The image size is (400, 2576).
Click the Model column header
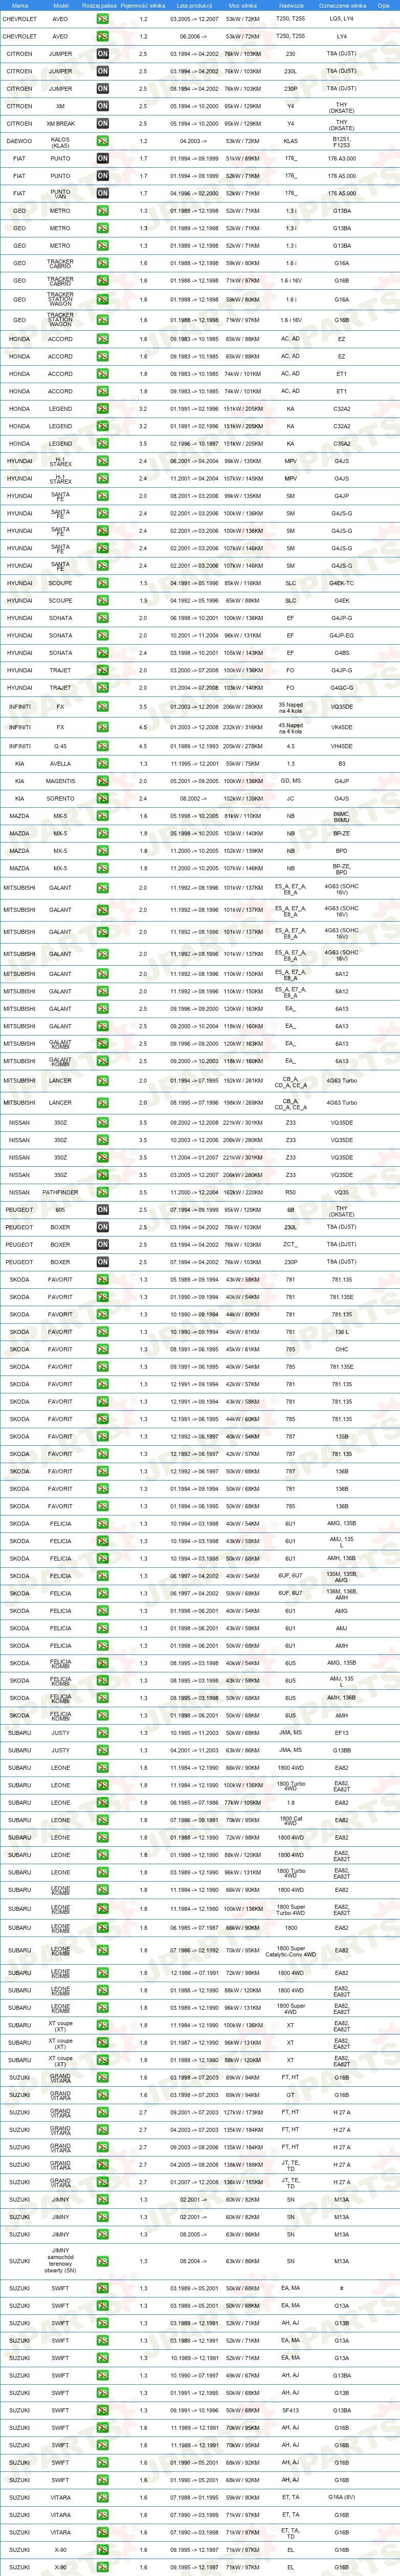tap(61, 5)
